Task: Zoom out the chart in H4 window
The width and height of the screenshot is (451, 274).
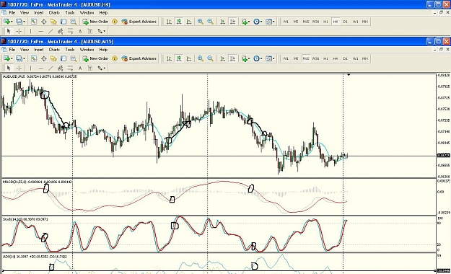Action: coord(210,22)
